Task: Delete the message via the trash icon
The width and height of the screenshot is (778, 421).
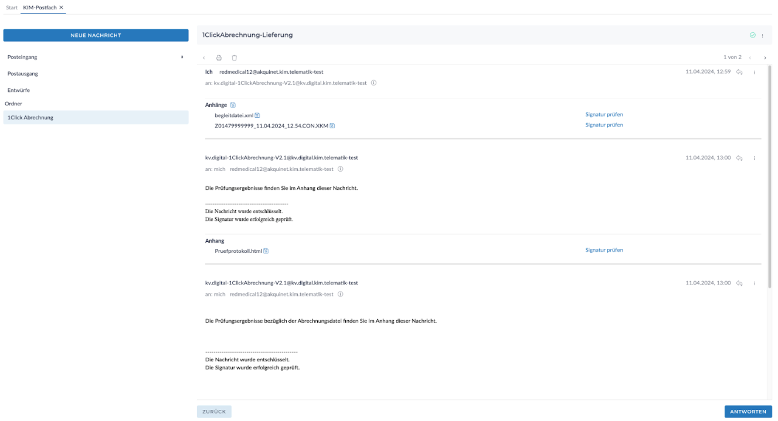Action: 235,58
